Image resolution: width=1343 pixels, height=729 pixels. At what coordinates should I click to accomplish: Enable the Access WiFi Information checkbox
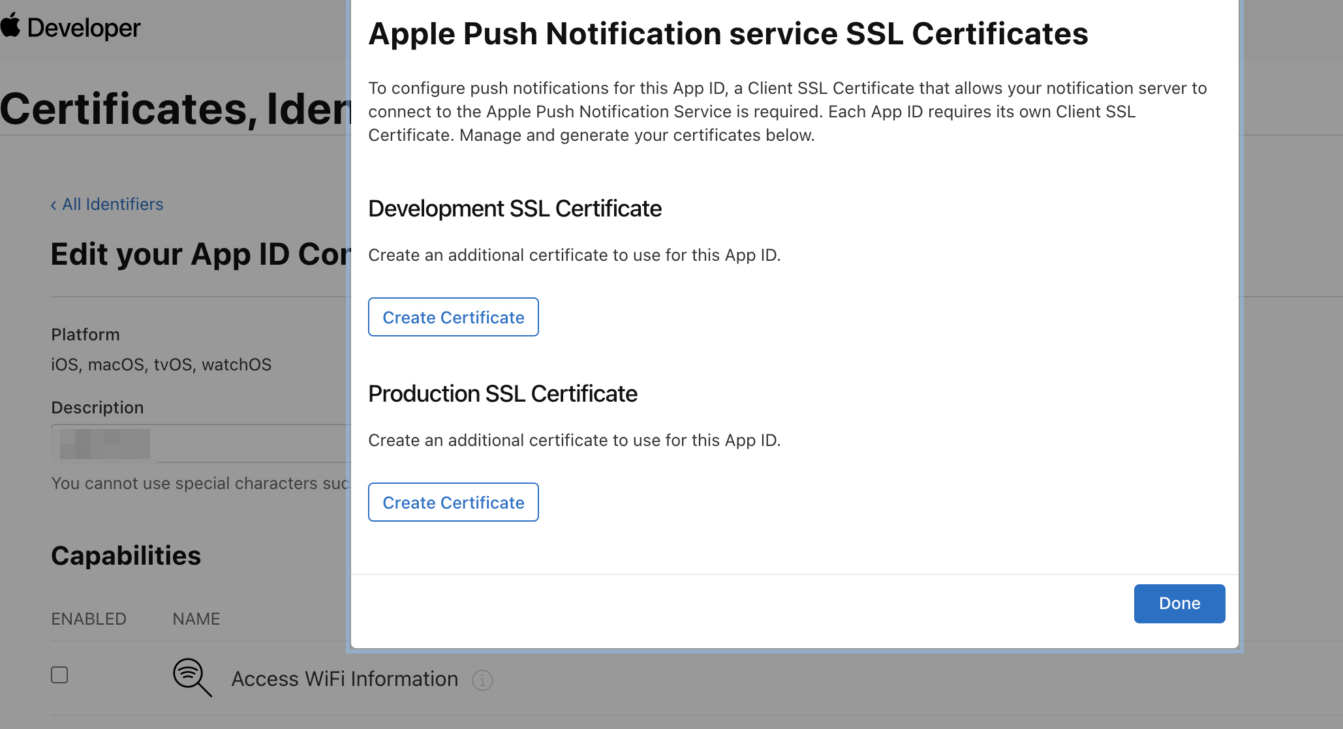pyautogui.click(x=59, y=675)
